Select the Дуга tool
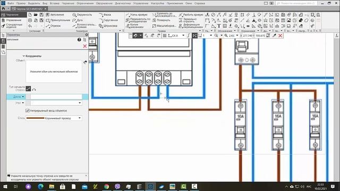The height and width of the screenshot is (191, 340). [x=78, y=20]
